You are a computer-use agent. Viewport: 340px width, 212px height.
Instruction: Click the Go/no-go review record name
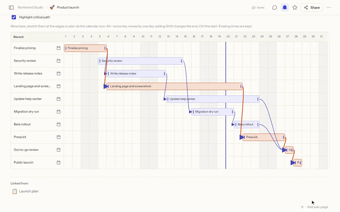point(26,150)
